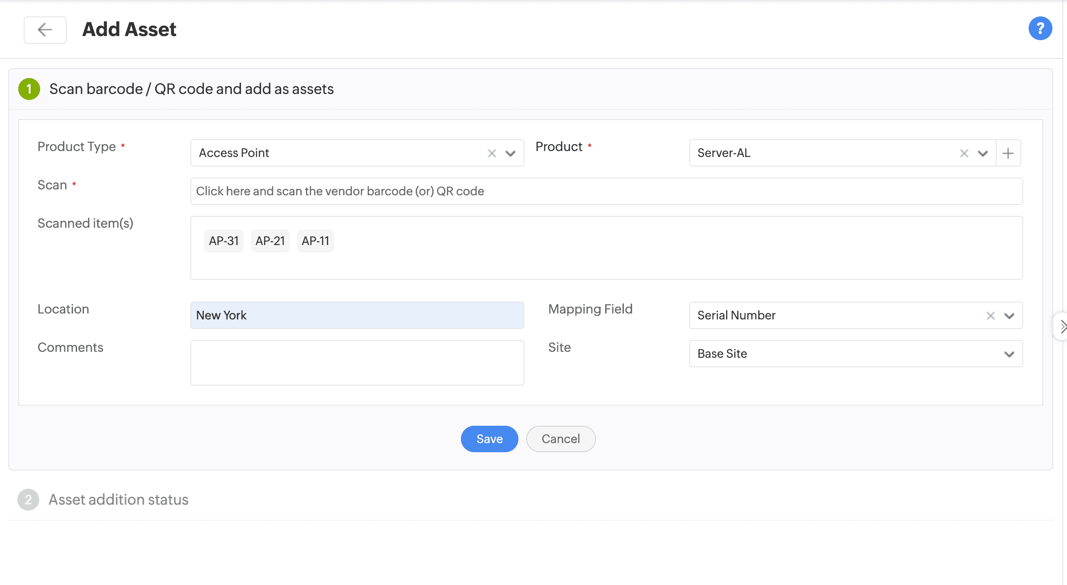Image resolution: width=1067 pixels, height=585 pixels.
Task: Click the Save button
Action: [489, 439]
